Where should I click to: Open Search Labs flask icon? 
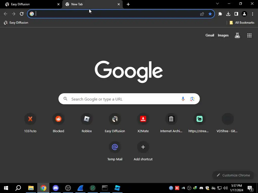point(237,35)
